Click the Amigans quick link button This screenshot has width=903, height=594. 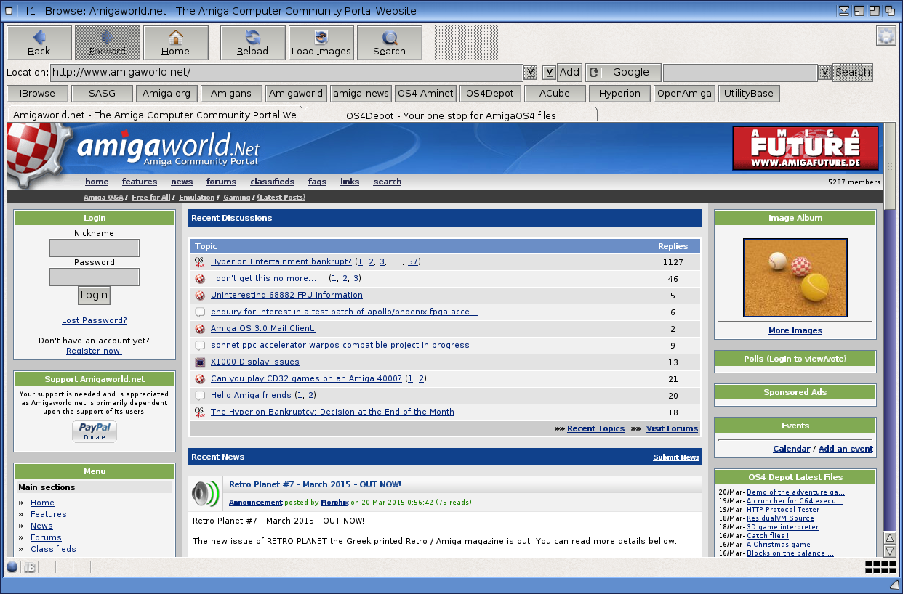pyautogui.click(x=231, y=94)
